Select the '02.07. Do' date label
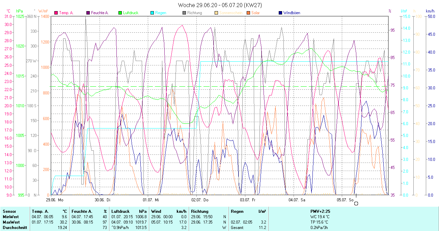Viewport: 439px width, 231px height. pyautogui.click(x=200, y=200)
